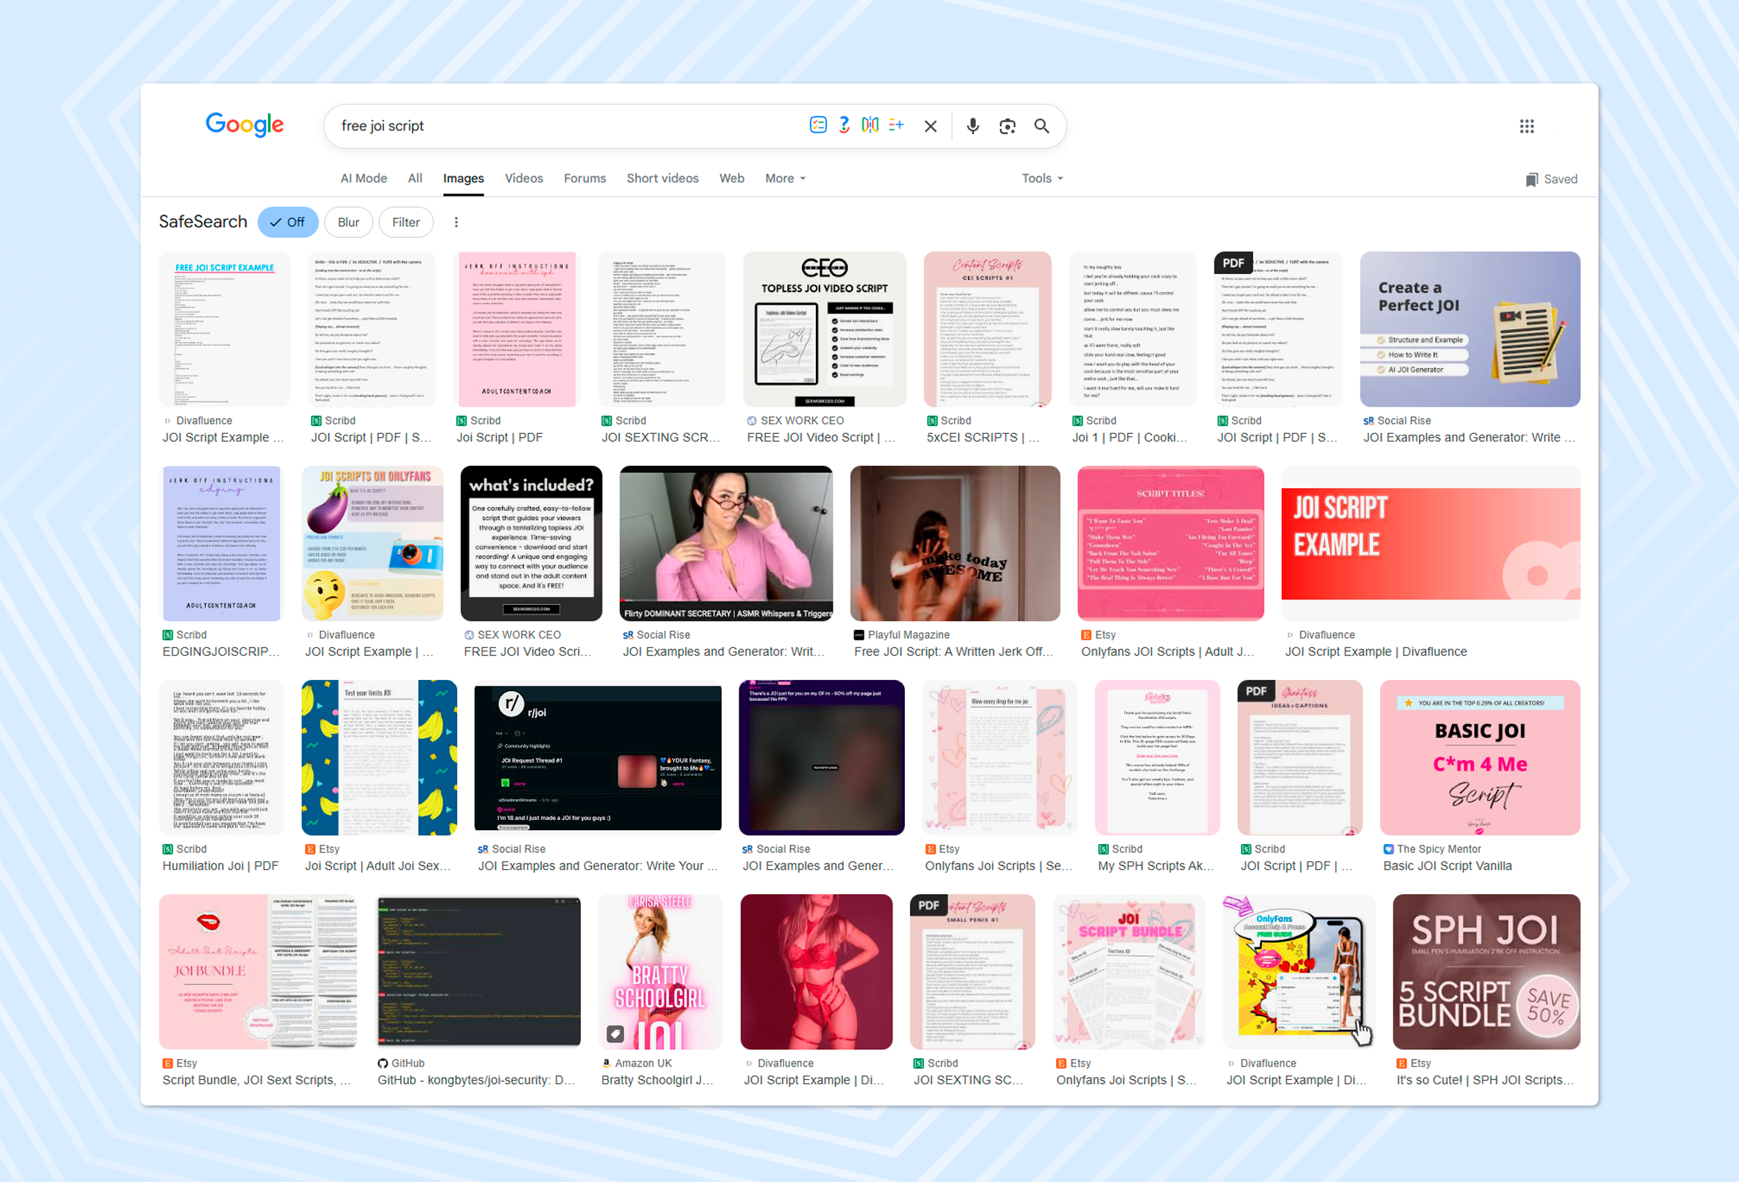Set SafeSearch to Blur
Image resolution: width=1739 pixels, height=1182 pixels.
click(348, 222)
